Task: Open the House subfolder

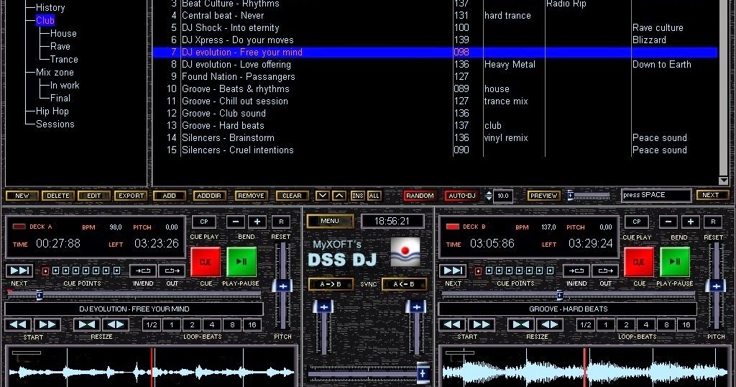Action: click(63, 33)
